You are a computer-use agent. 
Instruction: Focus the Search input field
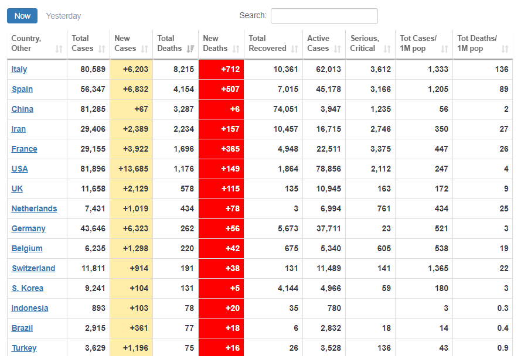click(x=324, y=16)
